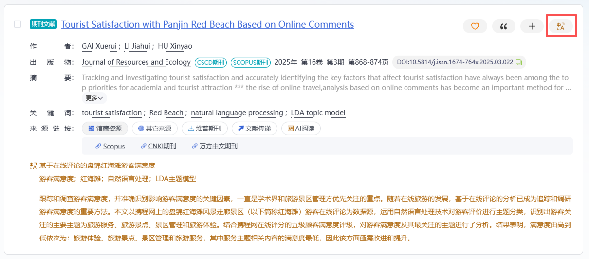Copy the DOI using the copy icon
The height and width of the screenshot is (259, 589).
coord(519,62)
